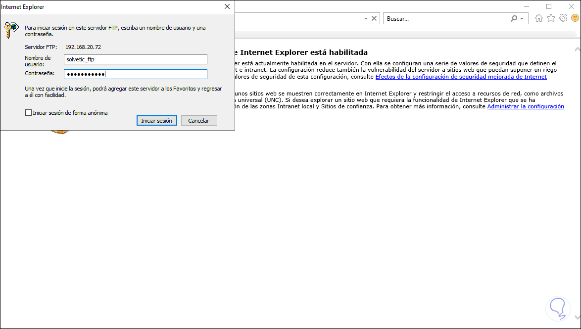The image size is (581, 329).
Task: Focus the Contraseña password field
Action: point(135,74)
